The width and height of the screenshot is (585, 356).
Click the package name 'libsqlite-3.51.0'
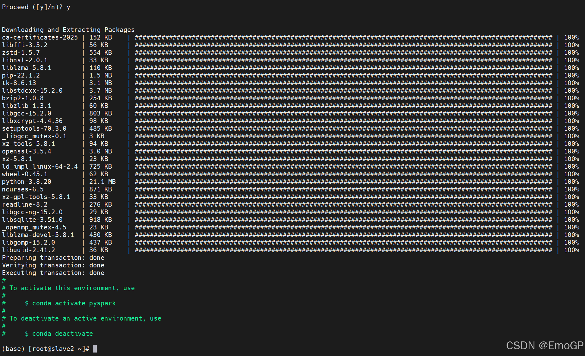tap(32, 220)
